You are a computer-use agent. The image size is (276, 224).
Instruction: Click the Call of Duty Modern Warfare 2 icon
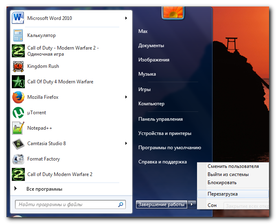pyautogui.click(x=18, y=174)
